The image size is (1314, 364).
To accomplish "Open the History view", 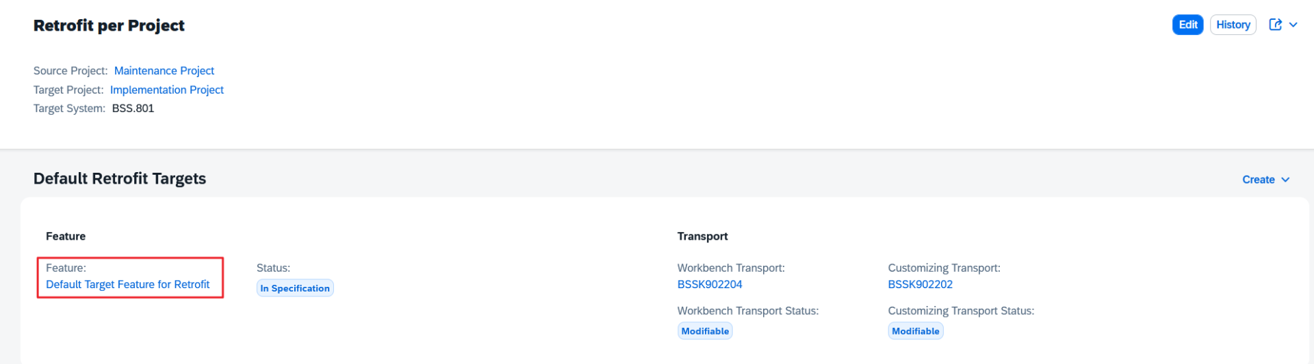I will [1233, 25].
